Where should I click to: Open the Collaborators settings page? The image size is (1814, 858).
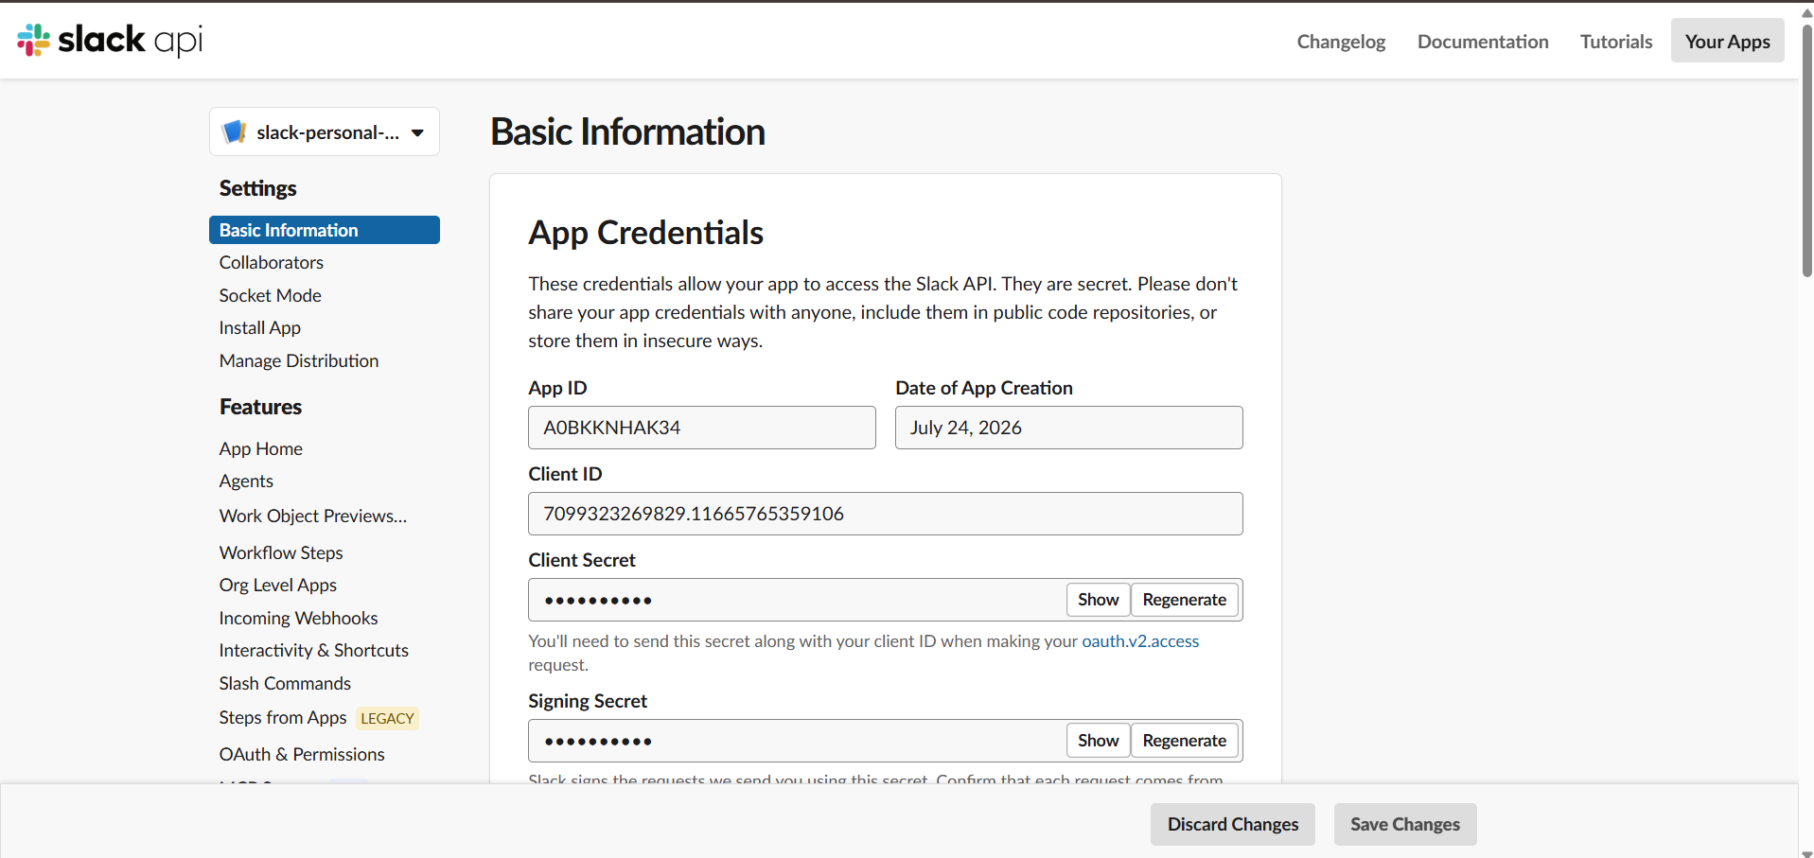click(272, 262)
